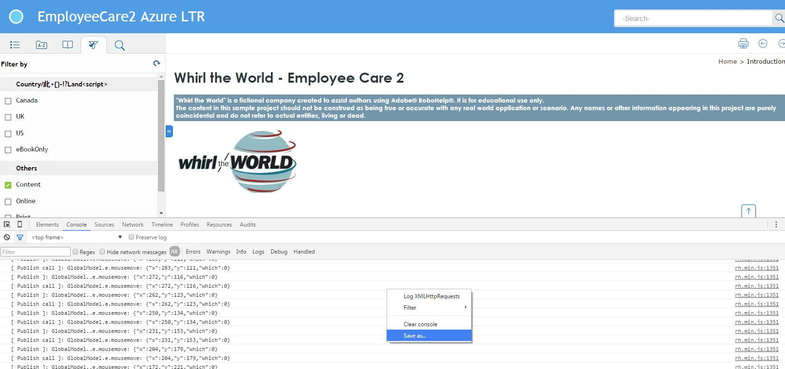Collapse the sidebar with the blue chevron

pos(169,131)
